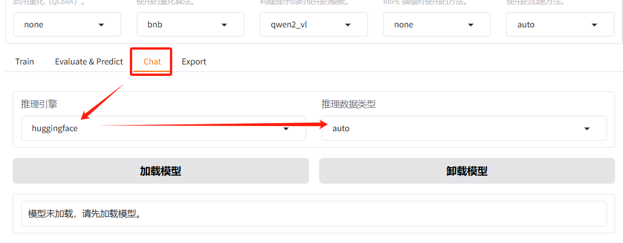Image resolution: width=623 pixels, height=243 pixels.
Task: Expand the RoPE 'none' dropdown
Action: click(x=437, y=24)
